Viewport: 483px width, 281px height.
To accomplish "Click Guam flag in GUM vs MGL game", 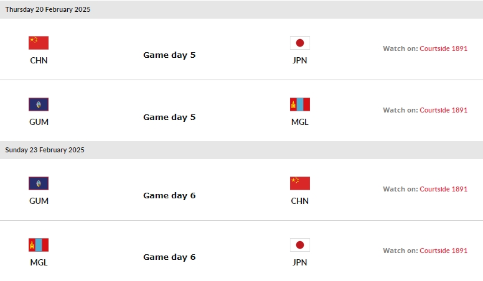I will [39, 104].
